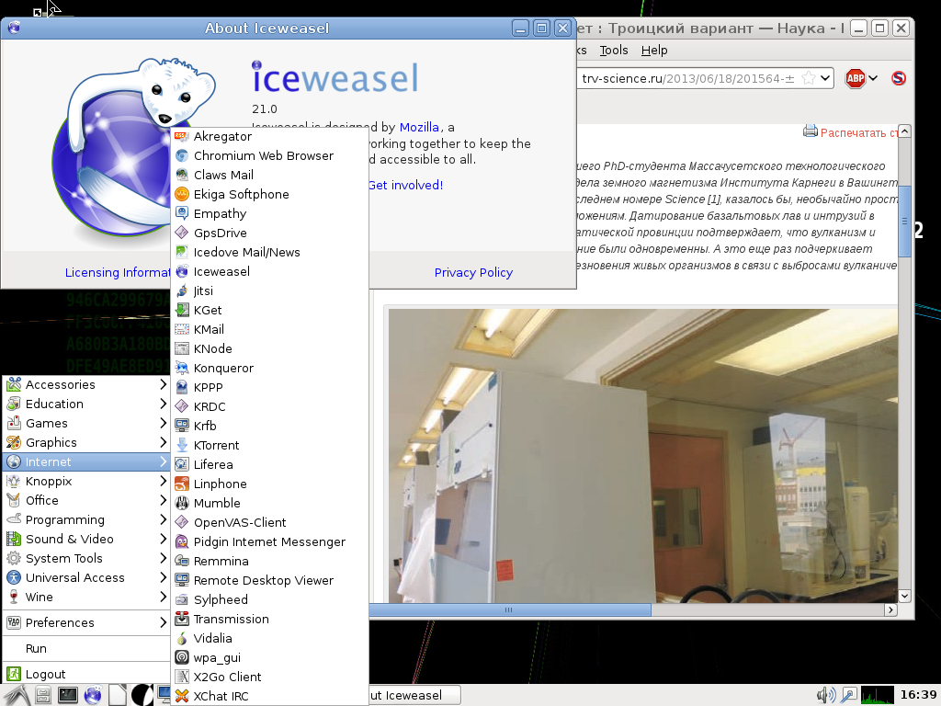The height and width of the screenshot is (706, 941).
Task: Expand the Graphics submenu
Action: coord(86,442)
